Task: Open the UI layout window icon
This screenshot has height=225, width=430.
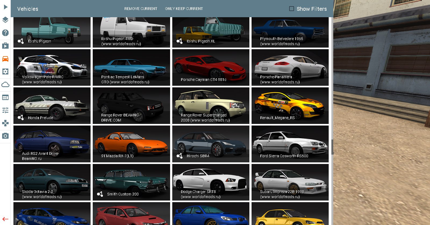Action: (x=5, y=97)
